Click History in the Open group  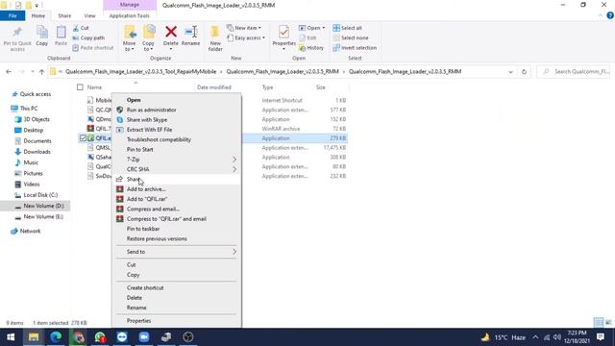click(311, 48)
